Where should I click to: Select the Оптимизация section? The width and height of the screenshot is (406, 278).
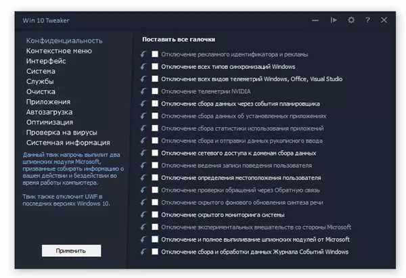tap(49, 122)
